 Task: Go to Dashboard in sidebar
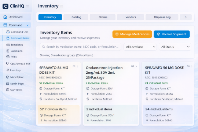click(x=15, y=17)
